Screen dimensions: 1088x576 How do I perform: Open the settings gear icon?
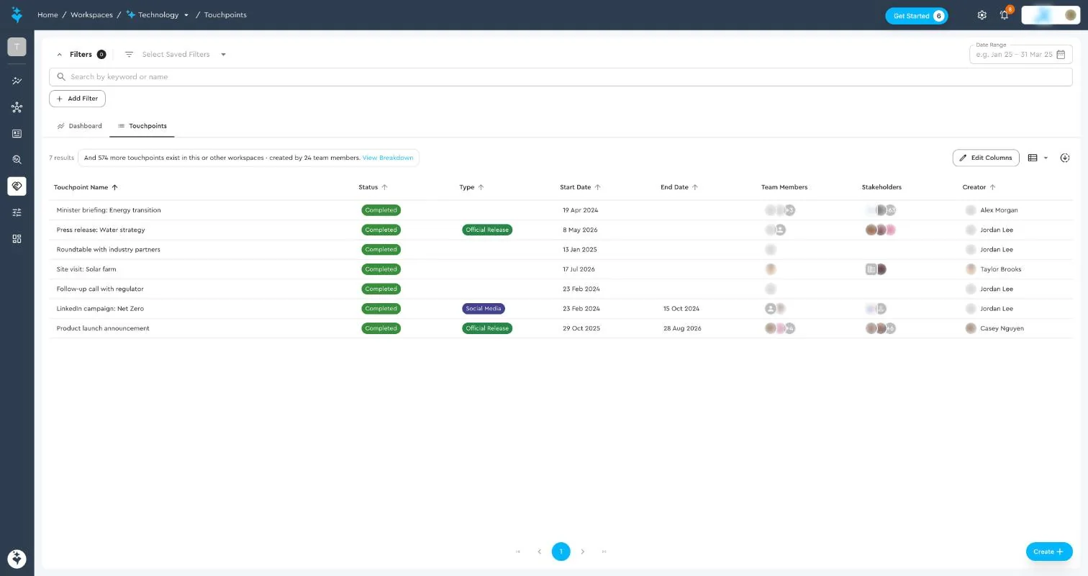point(982,15)
